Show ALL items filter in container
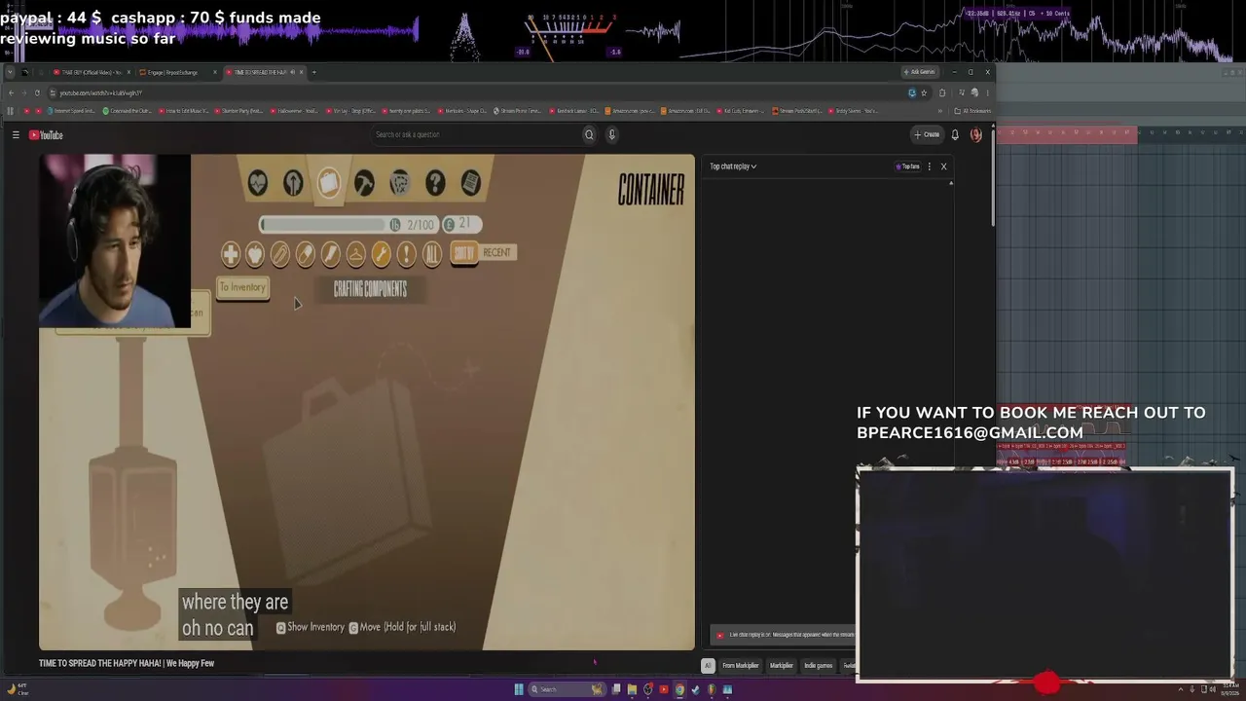 point(432,254)
